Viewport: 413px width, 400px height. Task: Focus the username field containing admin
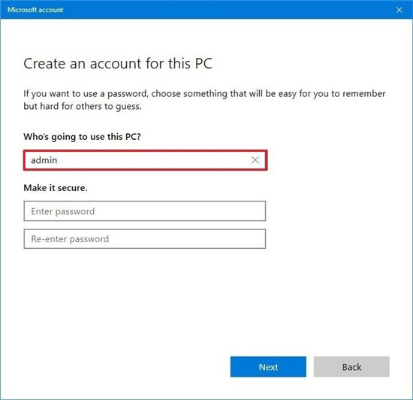pos(146,160)
